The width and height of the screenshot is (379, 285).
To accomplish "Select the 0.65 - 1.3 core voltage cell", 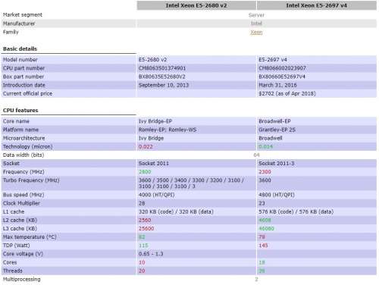I will point(196,254).
